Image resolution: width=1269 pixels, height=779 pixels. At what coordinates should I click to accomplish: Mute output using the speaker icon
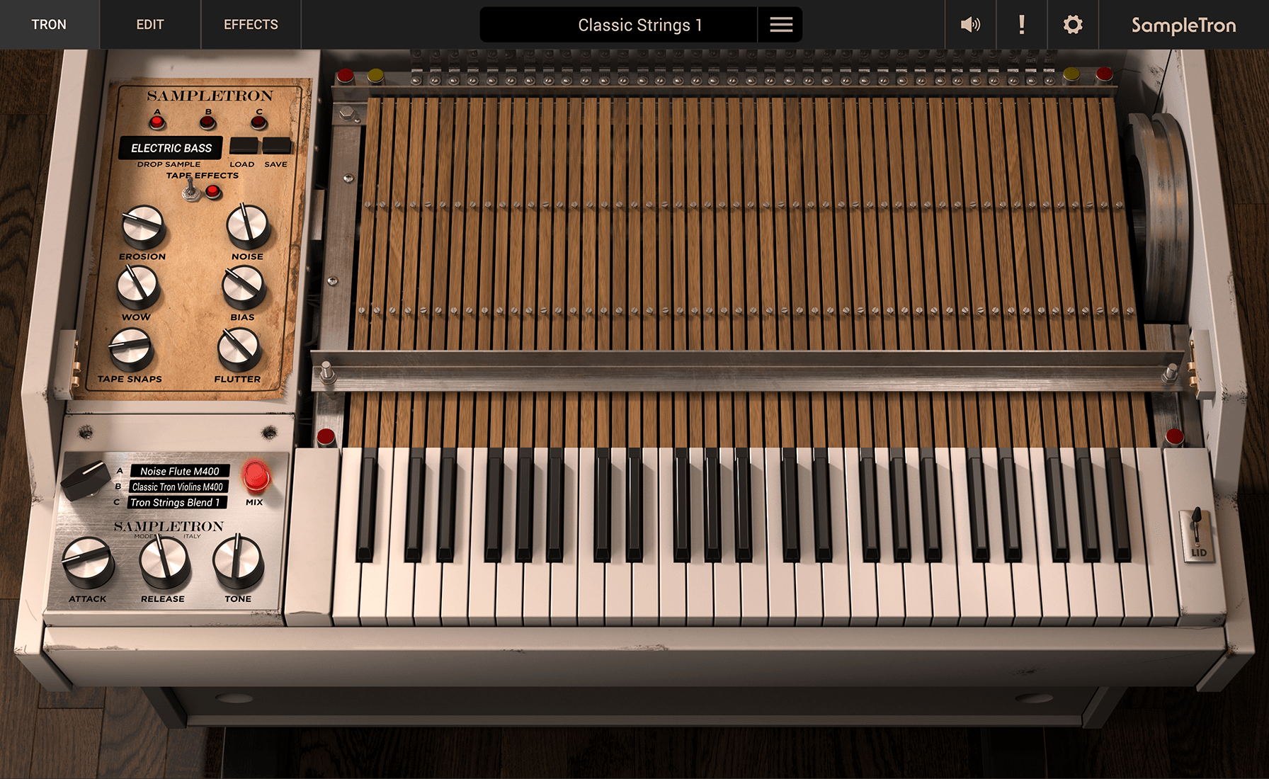click(971, 24)
